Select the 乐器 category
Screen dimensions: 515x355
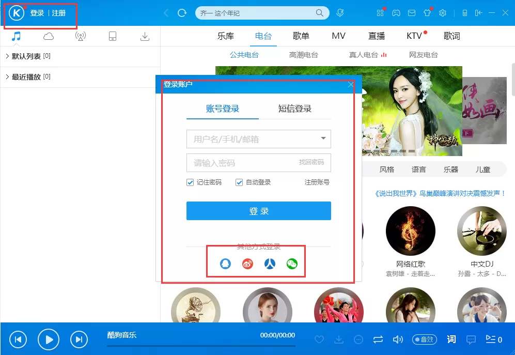coord(450,169)
